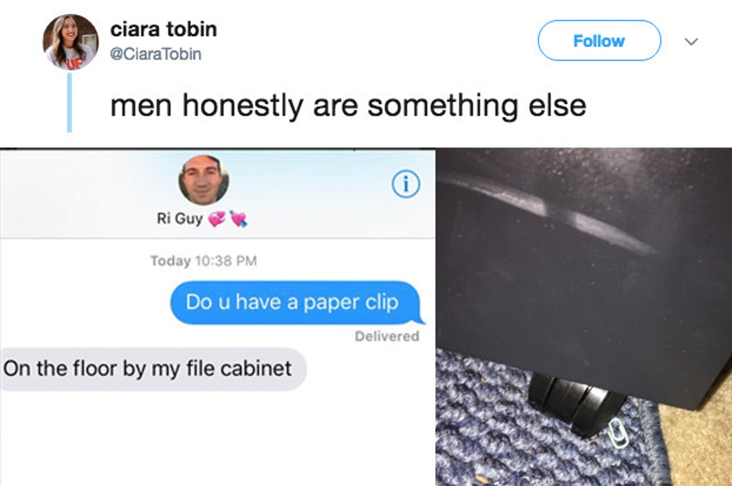
Task: Open ciara tobin's profile avatar
Action: pos(71,42)
